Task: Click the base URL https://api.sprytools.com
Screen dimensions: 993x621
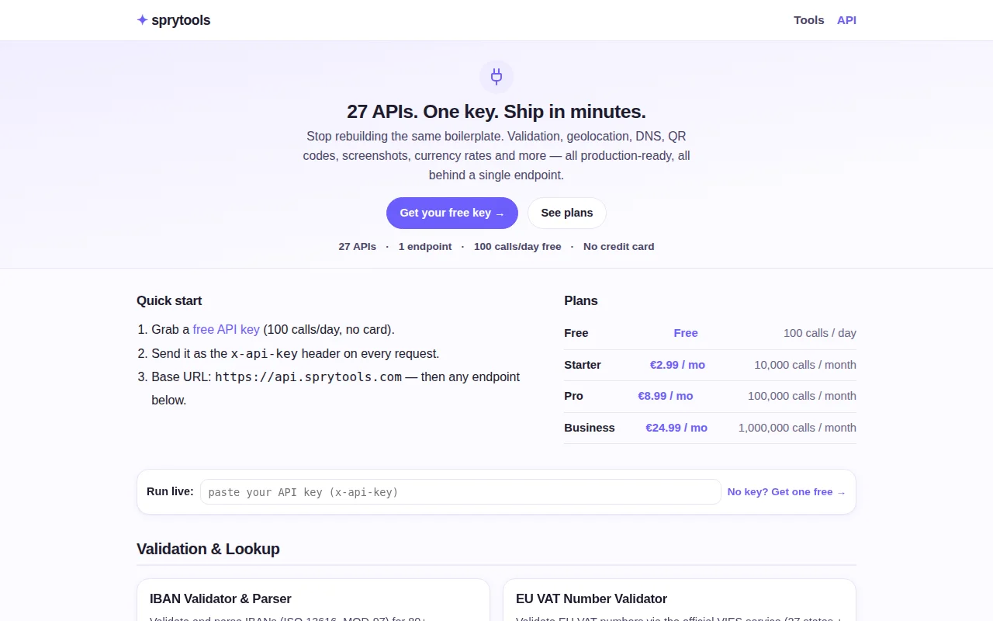Action: tap(308, 376)
